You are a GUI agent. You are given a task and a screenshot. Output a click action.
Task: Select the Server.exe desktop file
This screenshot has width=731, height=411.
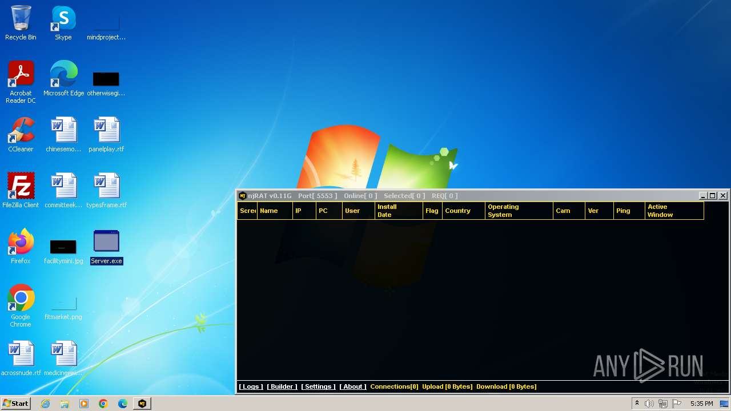(106, 247)
